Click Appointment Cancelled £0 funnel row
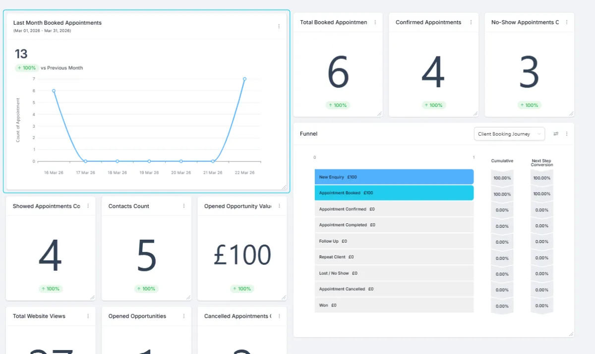 [394, 289]
